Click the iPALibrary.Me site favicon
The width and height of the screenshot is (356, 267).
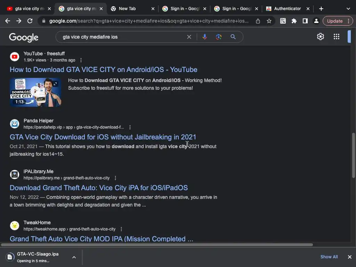(15, 175)
